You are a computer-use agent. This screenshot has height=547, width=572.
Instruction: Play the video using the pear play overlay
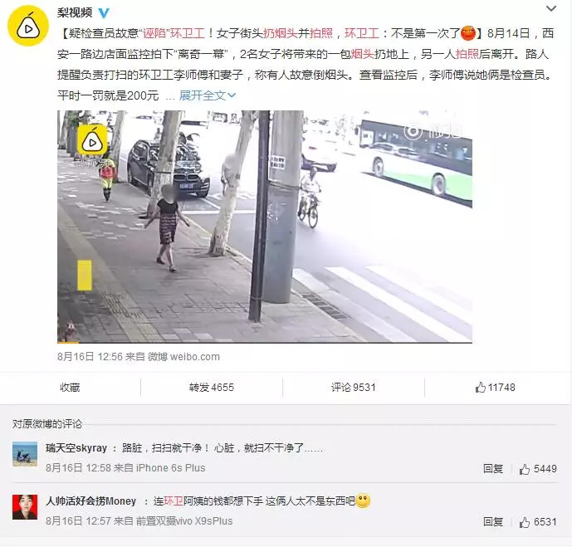(92, 140)
